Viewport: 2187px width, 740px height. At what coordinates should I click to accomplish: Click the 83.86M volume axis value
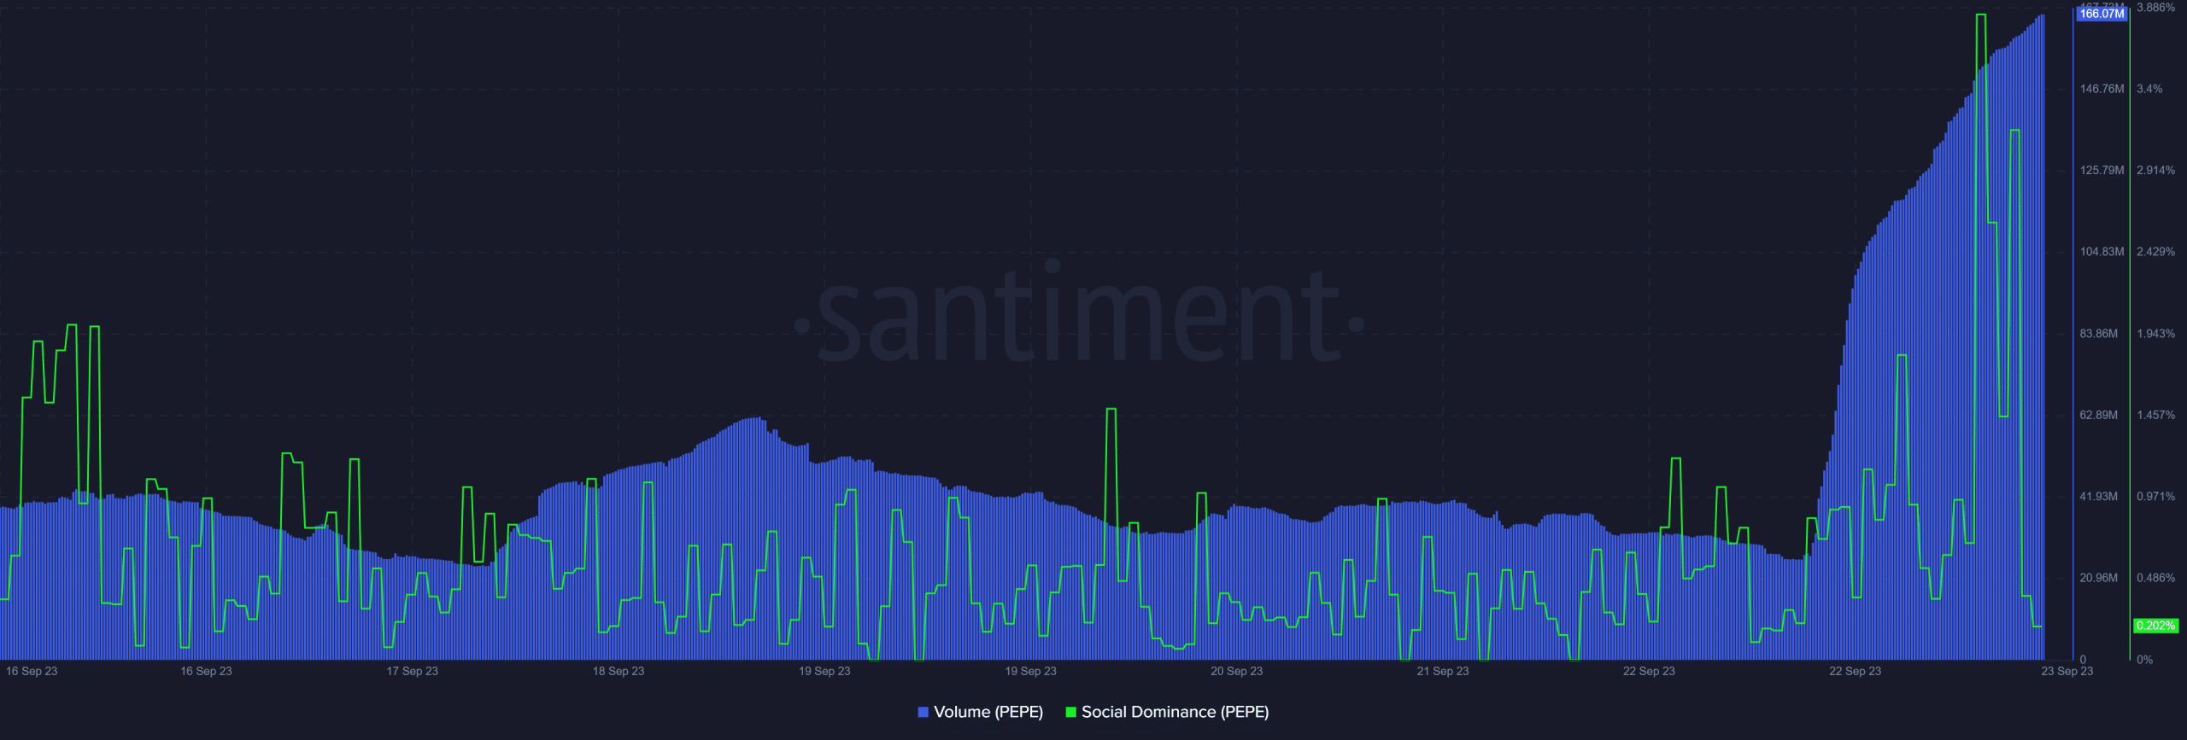click(x=2099, y=334)
